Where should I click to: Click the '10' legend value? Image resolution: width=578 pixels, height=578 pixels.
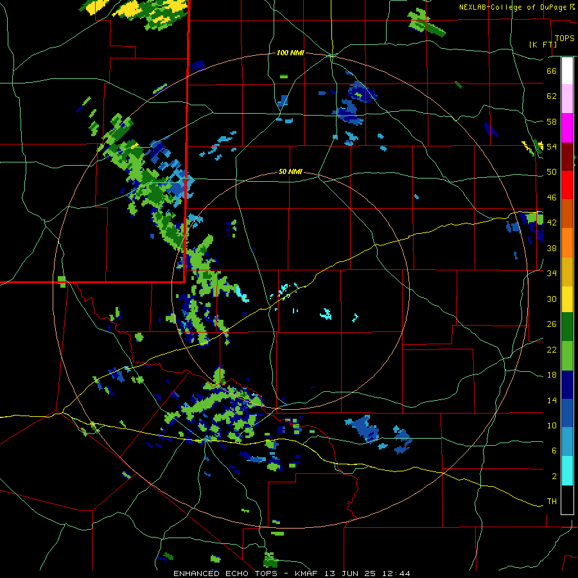[552, 426]
